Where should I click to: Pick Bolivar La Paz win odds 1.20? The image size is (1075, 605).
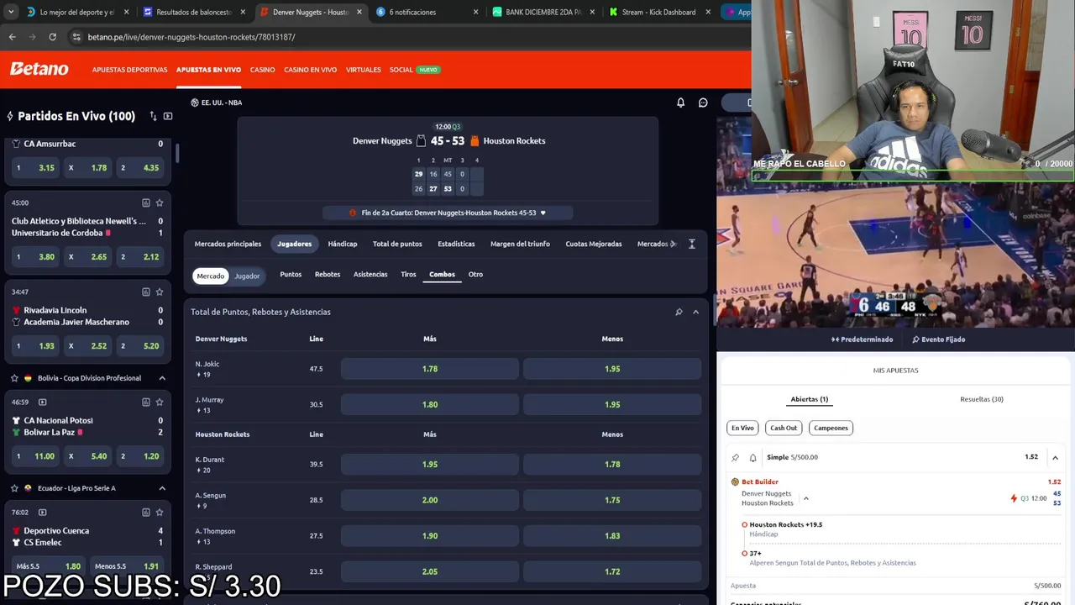click(x=139, y=456)
